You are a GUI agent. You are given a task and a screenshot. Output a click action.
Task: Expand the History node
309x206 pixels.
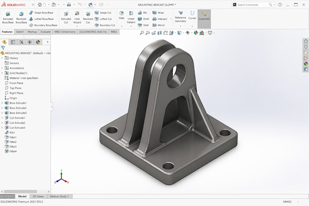click(2, 58)
